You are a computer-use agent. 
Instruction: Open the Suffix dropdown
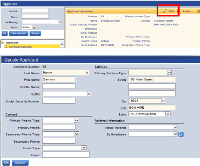tap(89, 94)
